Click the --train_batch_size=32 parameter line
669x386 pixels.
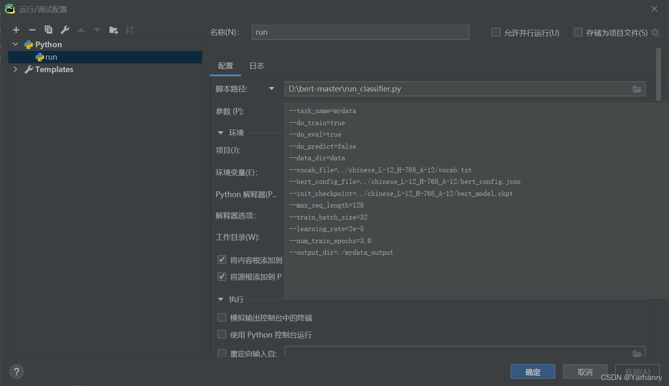328,217
